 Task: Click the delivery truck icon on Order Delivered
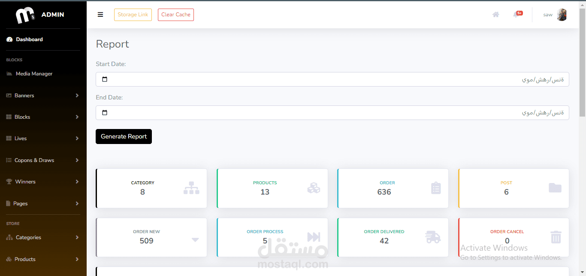[433, 237]
